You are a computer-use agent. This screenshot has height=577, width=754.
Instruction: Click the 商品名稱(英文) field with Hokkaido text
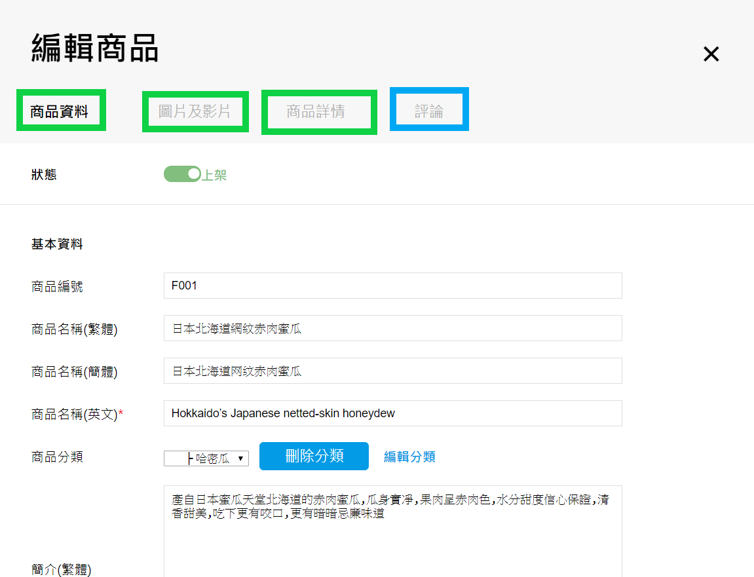tap(392, 413)
